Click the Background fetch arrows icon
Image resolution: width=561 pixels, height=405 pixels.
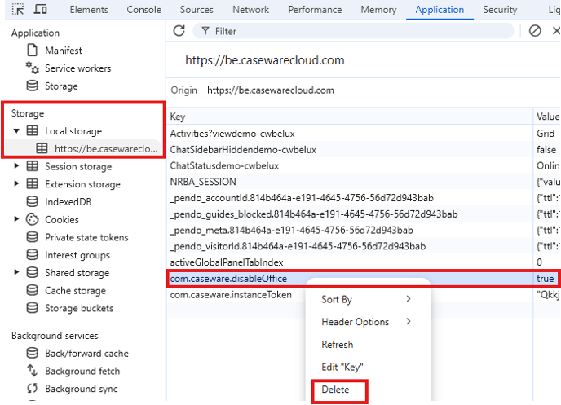point(32,371)
